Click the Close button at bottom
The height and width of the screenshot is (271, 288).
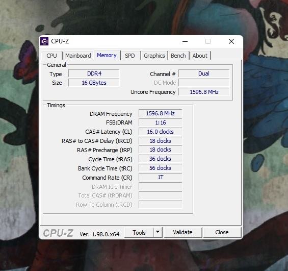[x=222, y=232]
